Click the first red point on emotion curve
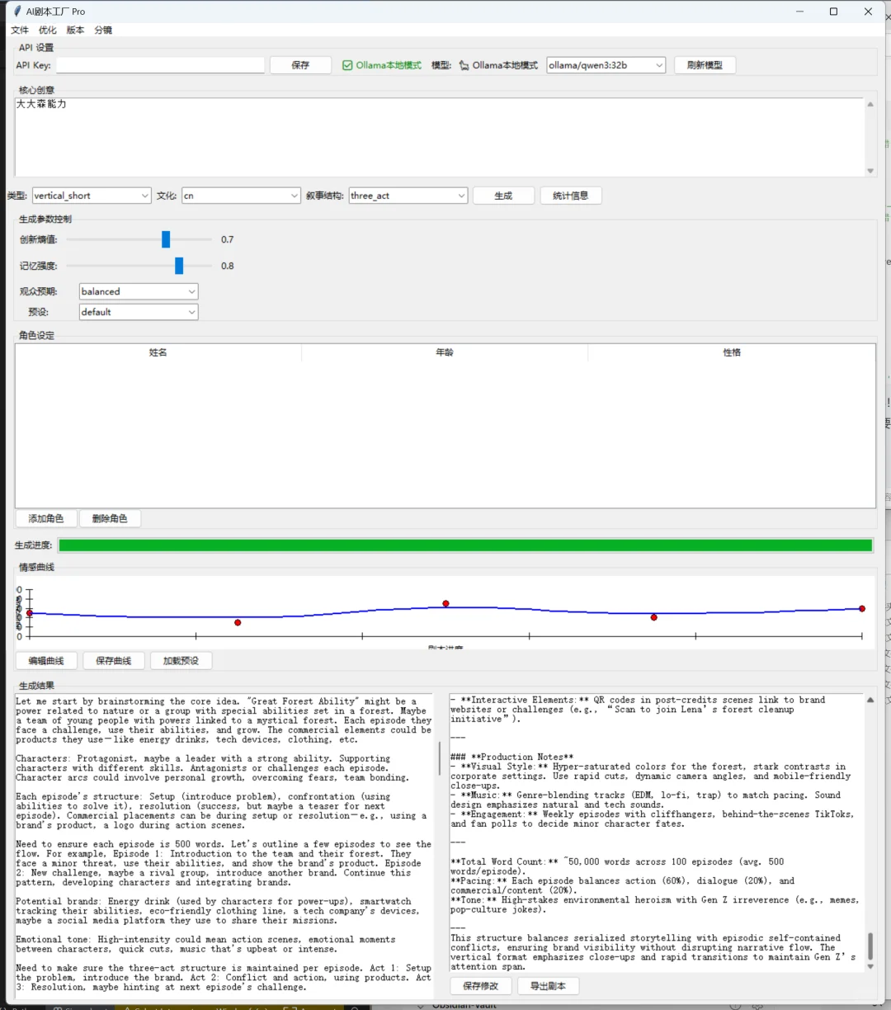 click(30, 613)
